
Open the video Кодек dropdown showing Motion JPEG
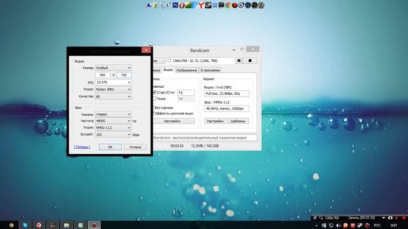(x=113, y=89)
